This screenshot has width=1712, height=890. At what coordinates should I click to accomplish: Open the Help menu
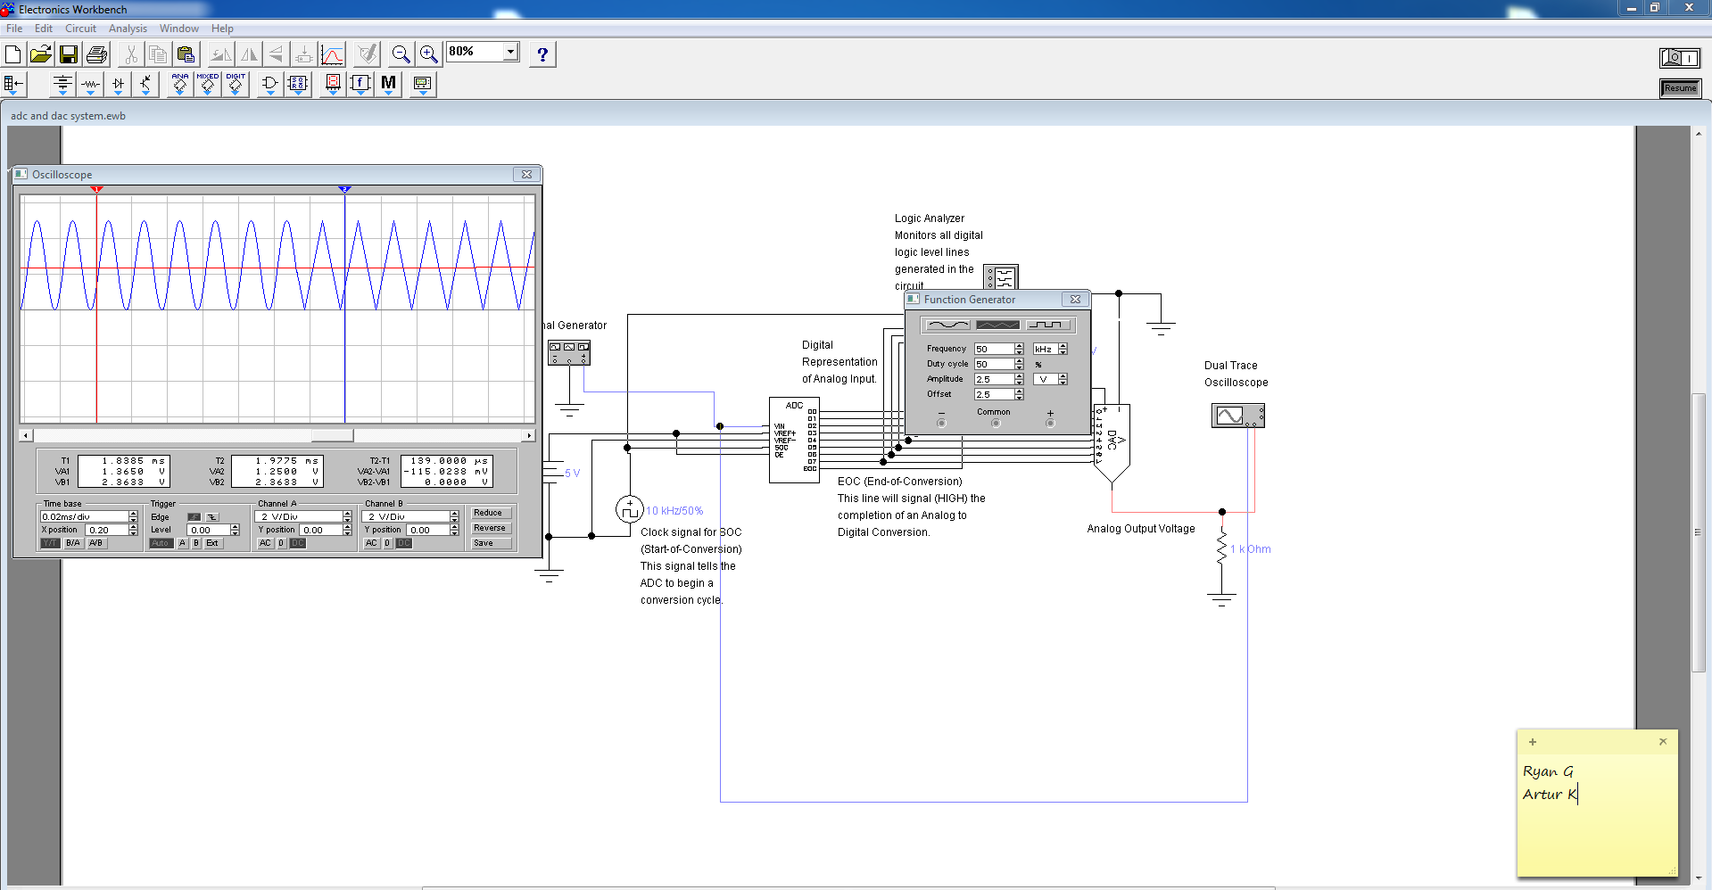pos(222,29)
